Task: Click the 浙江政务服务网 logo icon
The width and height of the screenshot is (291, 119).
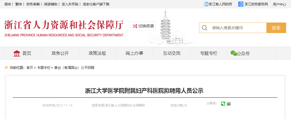Action: 241,4
